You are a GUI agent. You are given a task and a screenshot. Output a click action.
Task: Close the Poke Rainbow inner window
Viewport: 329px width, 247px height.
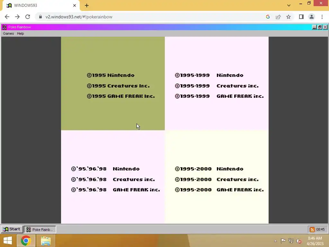pyautogui.click(x=325, y=27)
